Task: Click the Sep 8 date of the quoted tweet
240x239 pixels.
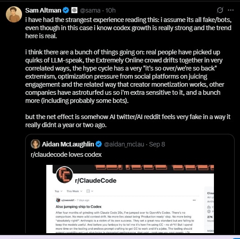Action: [157, 144]
